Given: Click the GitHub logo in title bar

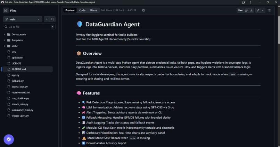Looking at the screenshot, I should tap(2, 2).
